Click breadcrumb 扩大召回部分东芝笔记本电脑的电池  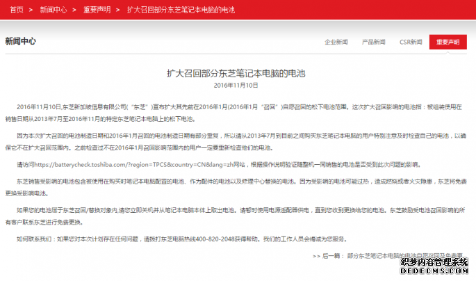point(181,10)
